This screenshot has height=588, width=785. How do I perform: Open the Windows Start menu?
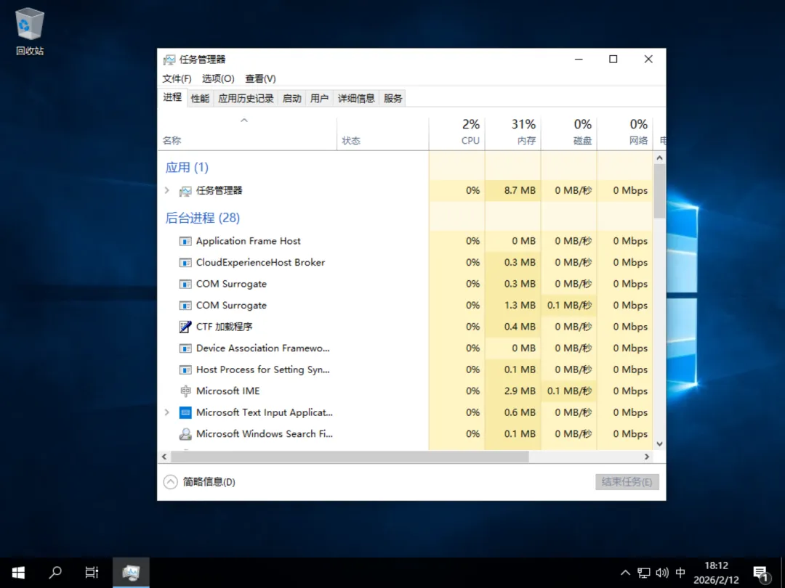(x=18, y=573)
